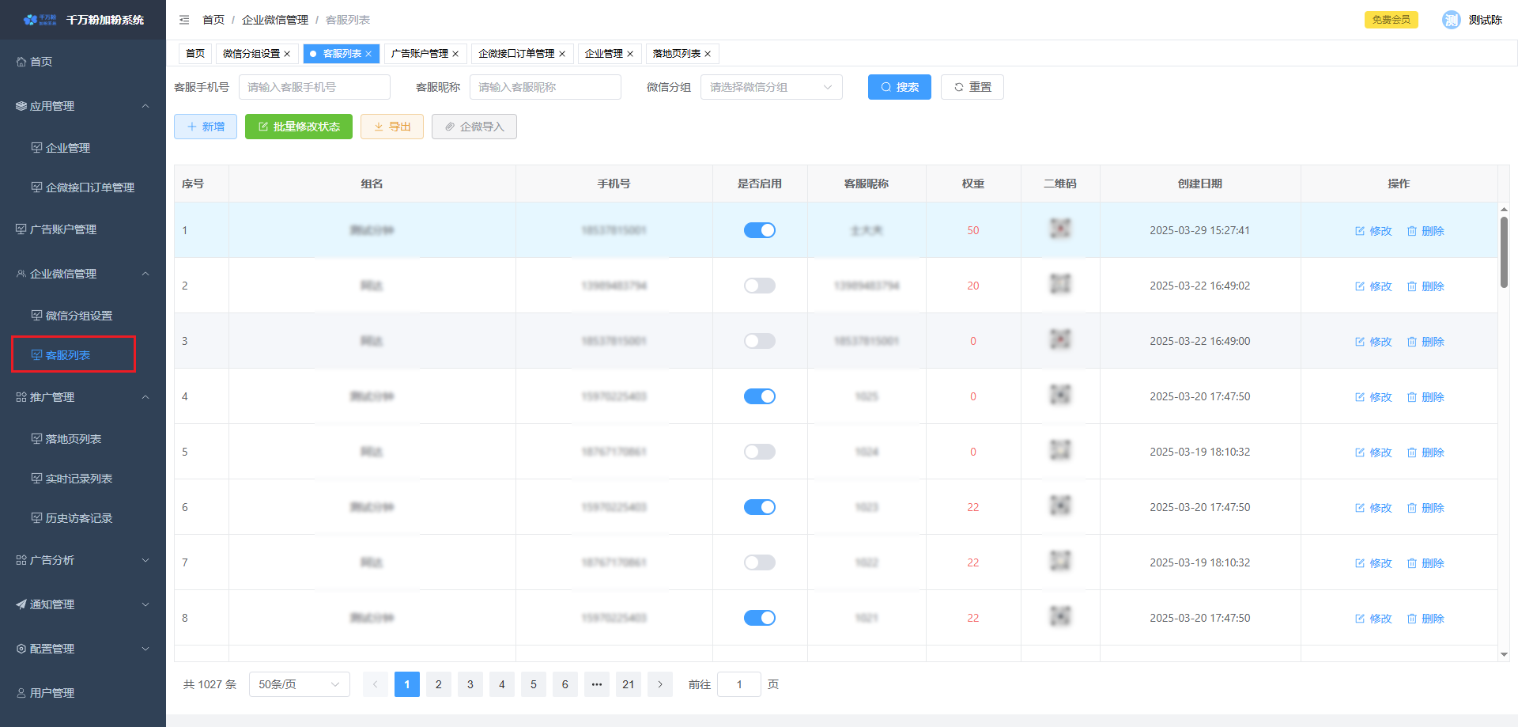Click the sidebar collapse hamburger icon

[184, 20]
